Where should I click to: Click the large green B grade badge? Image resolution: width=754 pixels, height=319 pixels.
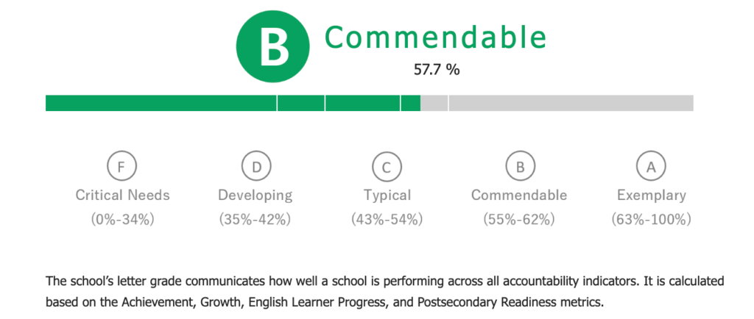coord(272,46)
